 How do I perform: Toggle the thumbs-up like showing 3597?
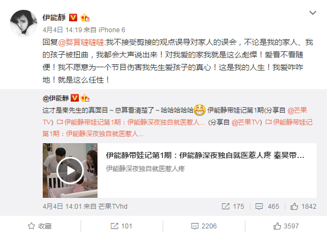click(286, 226)
